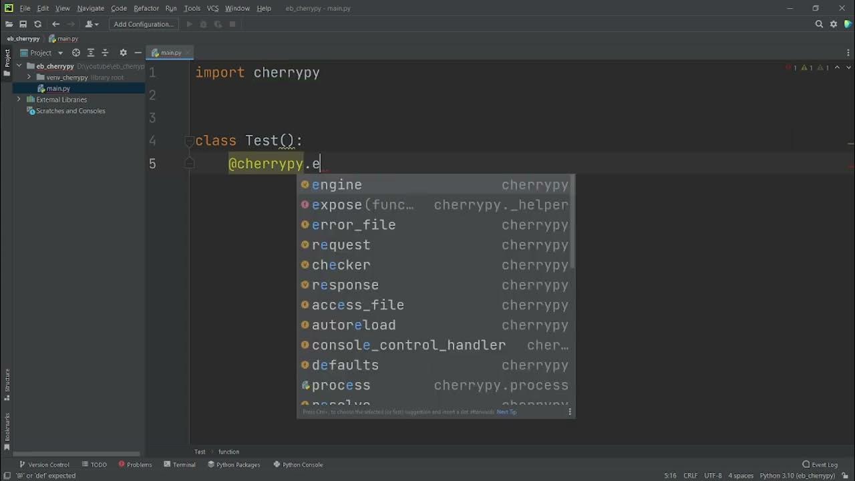Click the Debug bug icon

click(x=204, y=24)
